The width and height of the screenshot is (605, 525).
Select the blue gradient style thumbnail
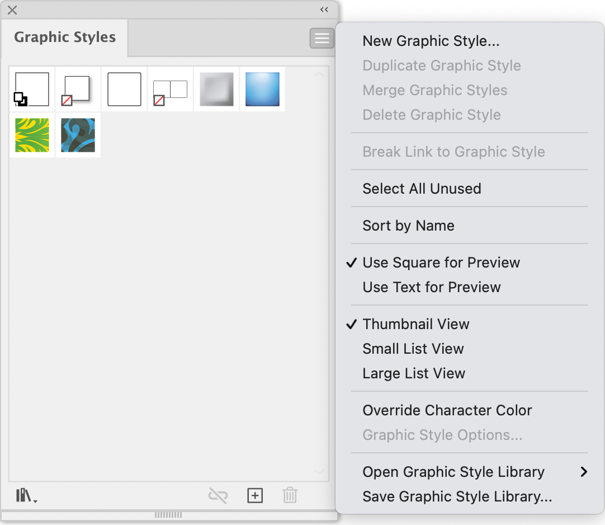(262, 89)
